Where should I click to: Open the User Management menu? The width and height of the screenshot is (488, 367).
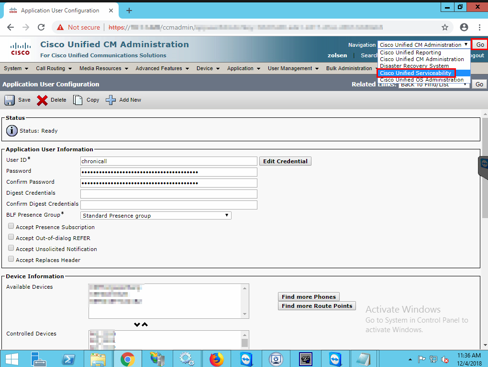pos(293,68)
